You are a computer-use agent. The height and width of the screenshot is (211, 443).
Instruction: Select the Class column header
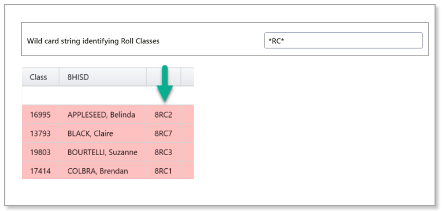38,77
